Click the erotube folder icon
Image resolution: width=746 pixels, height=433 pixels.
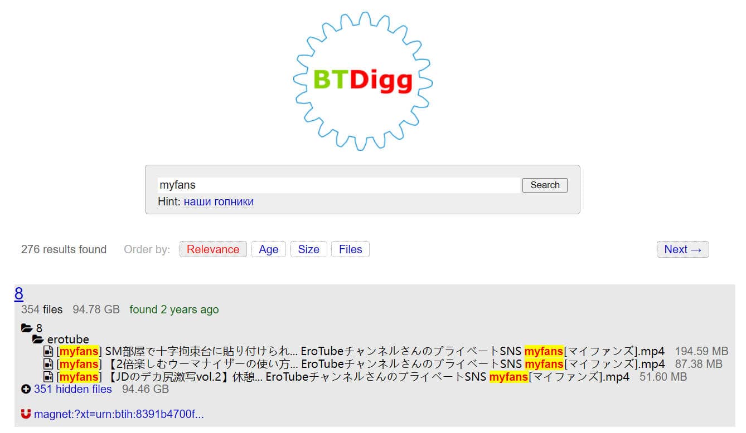pyautogui.click(x=38, y=339)
